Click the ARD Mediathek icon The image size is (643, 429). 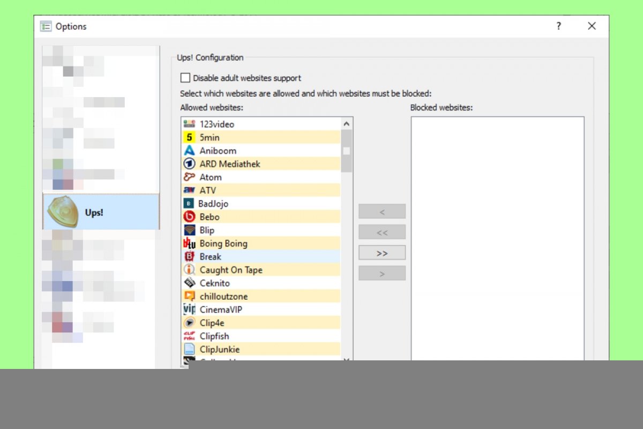[x=189, y=164]
